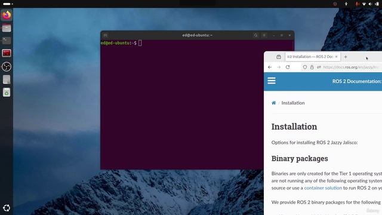Open the tracking protection shield icon
The image size is (382, 215).
tap(305, 67)
